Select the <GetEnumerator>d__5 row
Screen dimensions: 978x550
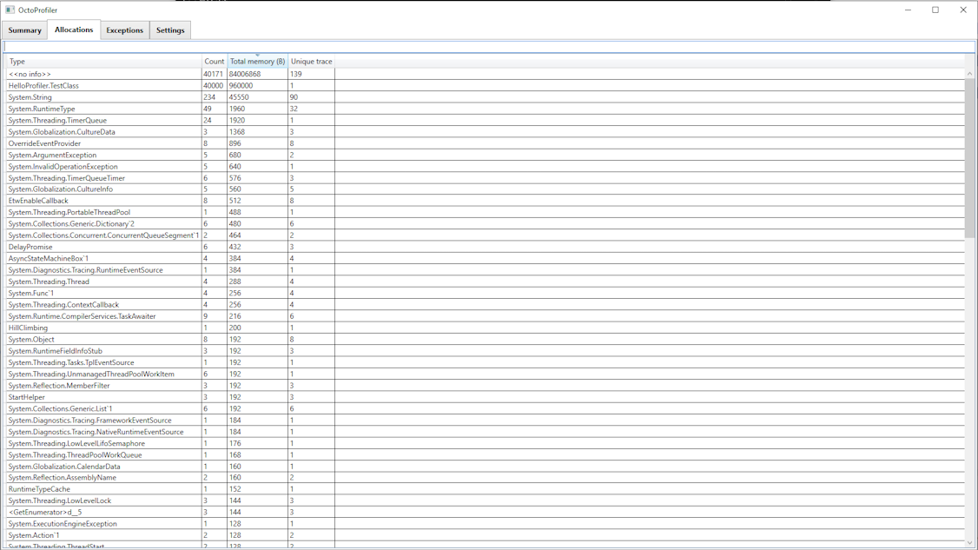click(x=486, y=512)
